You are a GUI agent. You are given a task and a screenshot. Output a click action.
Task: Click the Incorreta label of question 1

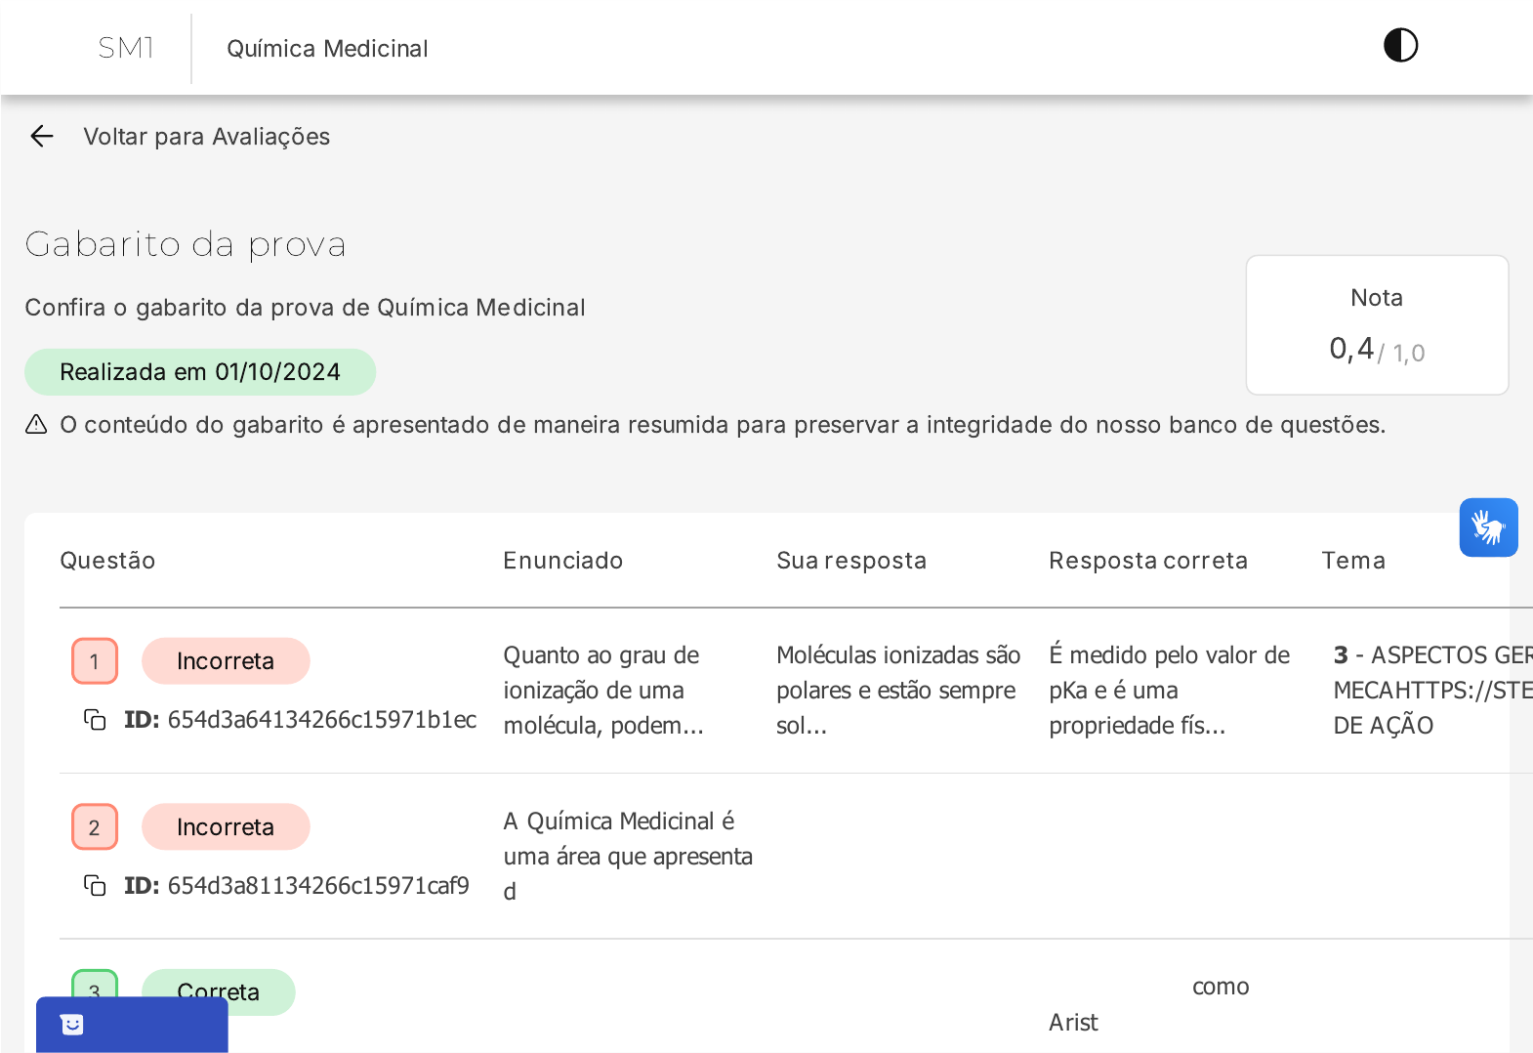[x=226, y=661]
